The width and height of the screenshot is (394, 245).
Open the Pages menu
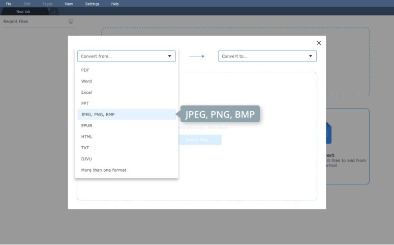(x=47, y=4)
